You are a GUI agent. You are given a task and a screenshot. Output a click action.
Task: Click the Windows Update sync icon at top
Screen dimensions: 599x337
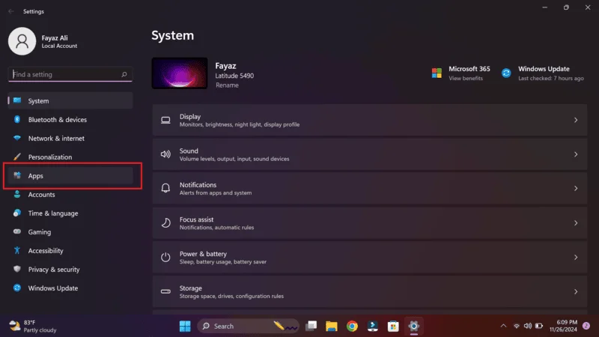(x=506, y=73)
